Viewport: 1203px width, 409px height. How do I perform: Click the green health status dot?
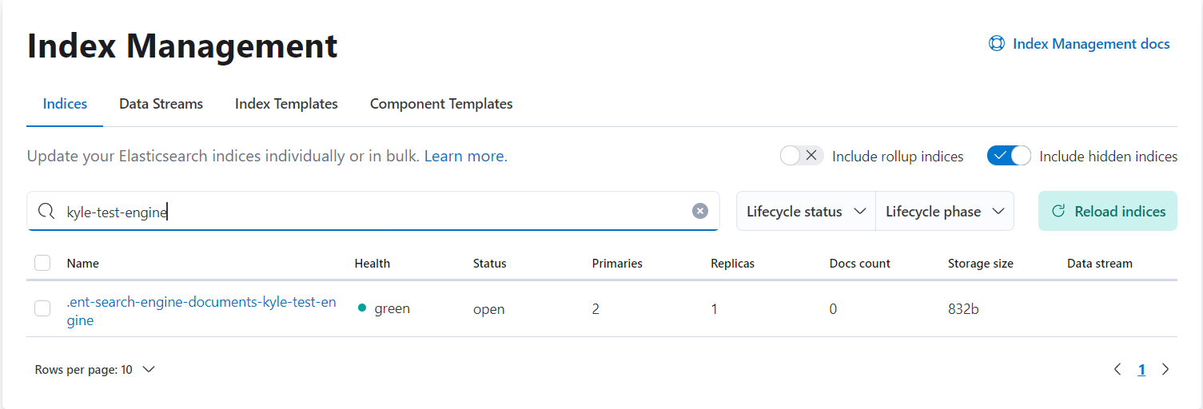(362, 308)
